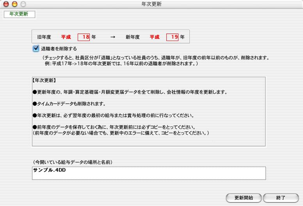Minimize the window using the yellow button
Screen dimensions: 303x206
pyautogui.click(x=14, y=4)
